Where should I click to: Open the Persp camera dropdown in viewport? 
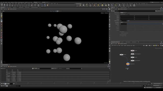102,13
